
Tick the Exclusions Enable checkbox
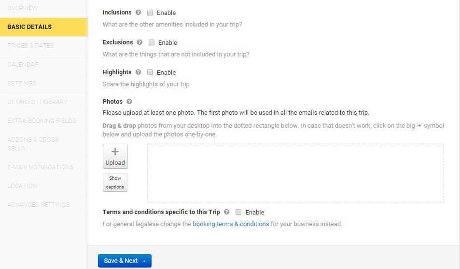tap(152, 43)
